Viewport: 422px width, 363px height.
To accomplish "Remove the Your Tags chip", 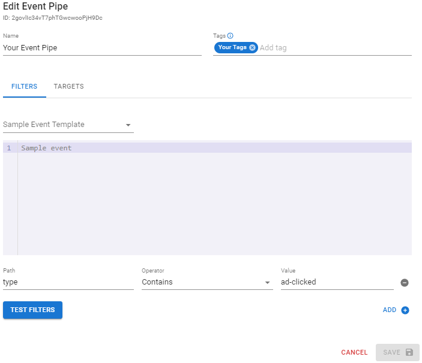I will pos(252,47).
